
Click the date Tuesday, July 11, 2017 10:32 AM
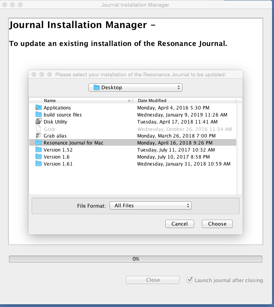click(176, 150)
